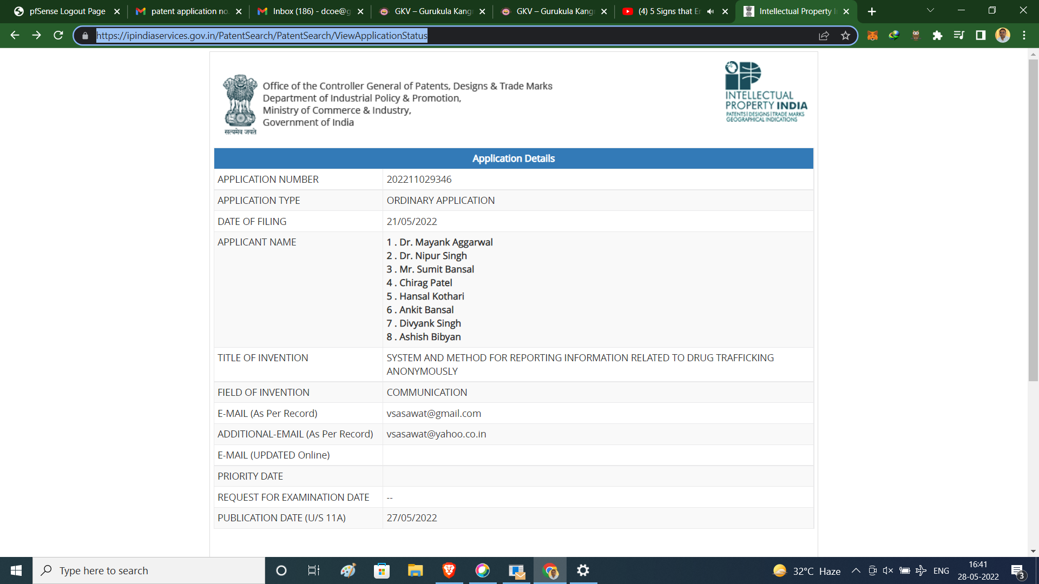The width and height of the screenshot is (1039, 584).
Task: Show hidden system tray icons
Action: coord(856,570)
